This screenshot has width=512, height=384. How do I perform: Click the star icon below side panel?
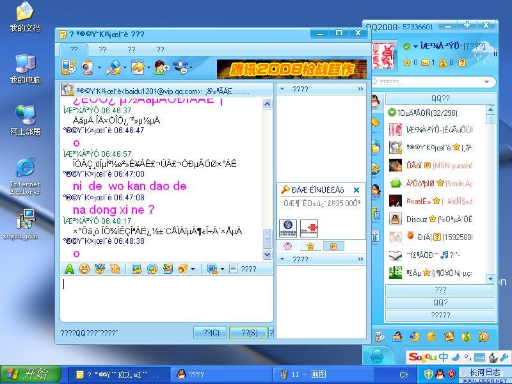[310, 246]
